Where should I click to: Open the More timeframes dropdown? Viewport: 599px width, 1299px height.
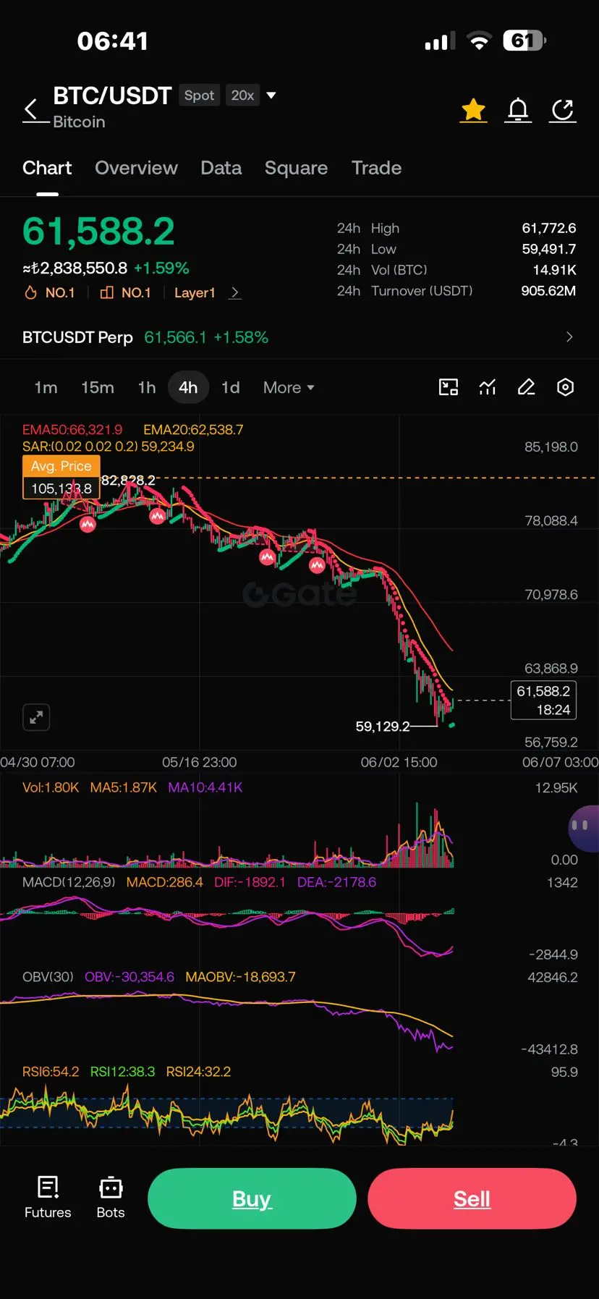pyautogui.click(x=289, y=387)
